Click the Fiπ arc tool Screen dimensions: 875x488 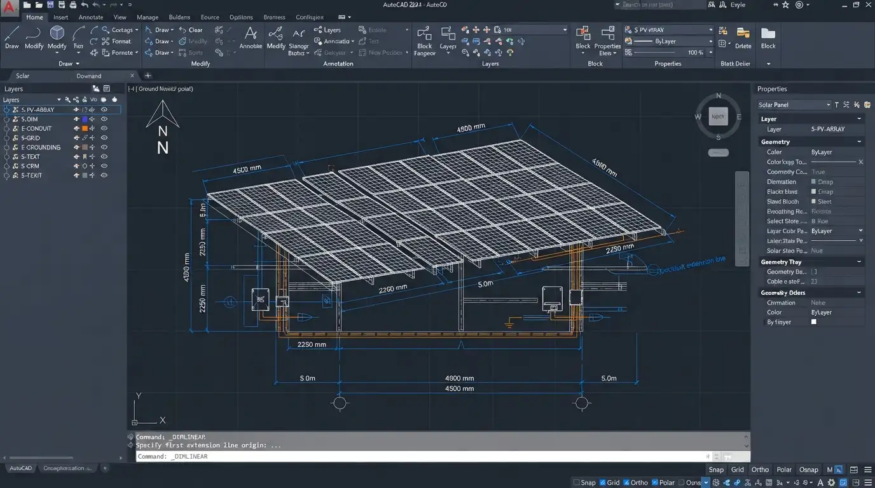click(x=78, y=37)
